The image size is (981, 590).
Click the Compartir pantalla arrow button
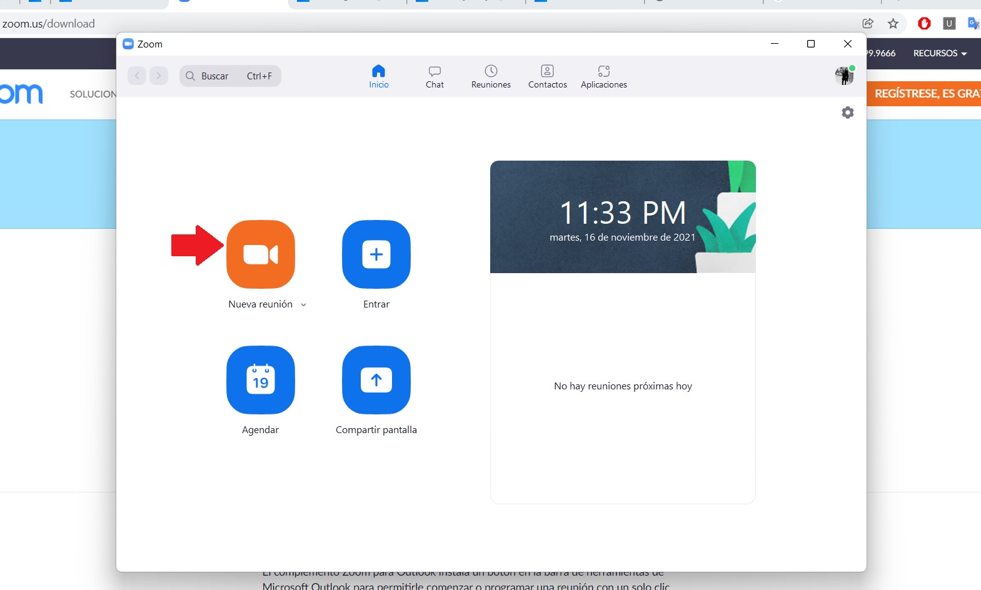(x=376, y=380)
